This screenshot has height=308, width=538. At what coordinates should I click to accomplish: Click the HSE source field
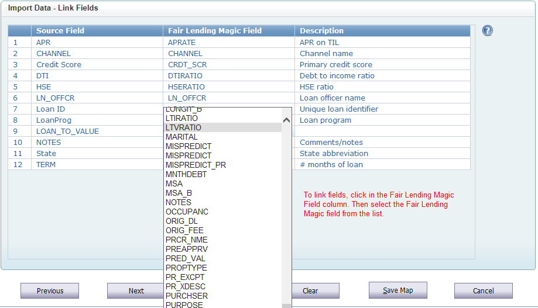[97, 86]
